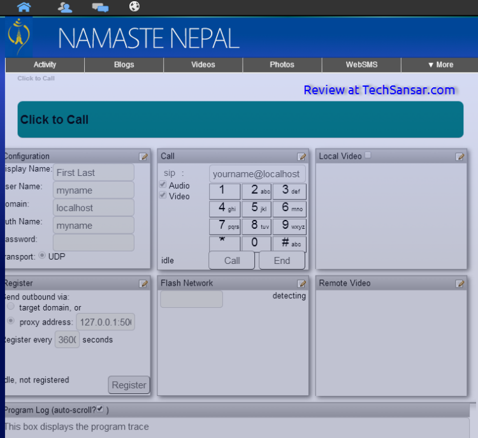Click the empty Flash Network input box

[191, 299]
